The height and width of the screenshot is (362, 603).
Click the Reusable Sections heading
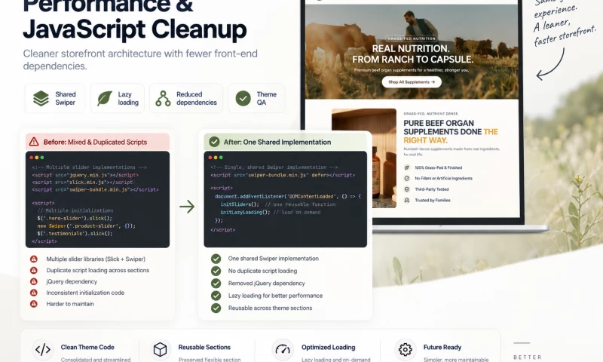[204, 347]
